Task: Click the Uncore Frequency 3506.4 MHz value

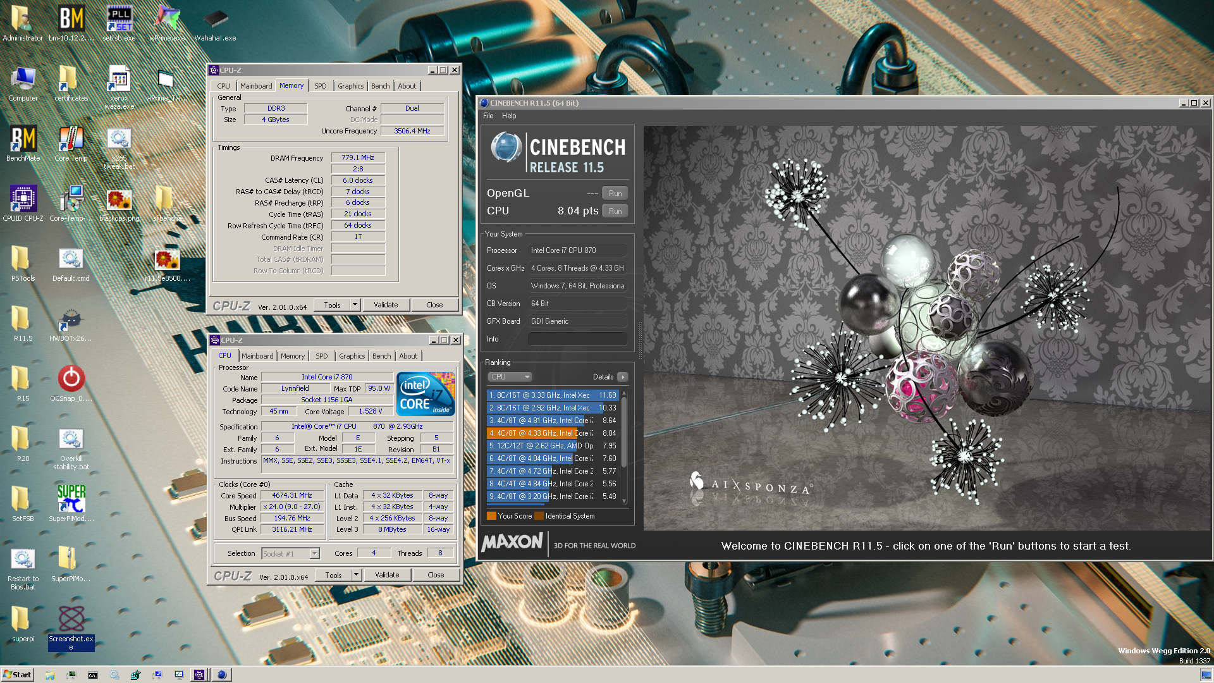Action: pos(412,131)
